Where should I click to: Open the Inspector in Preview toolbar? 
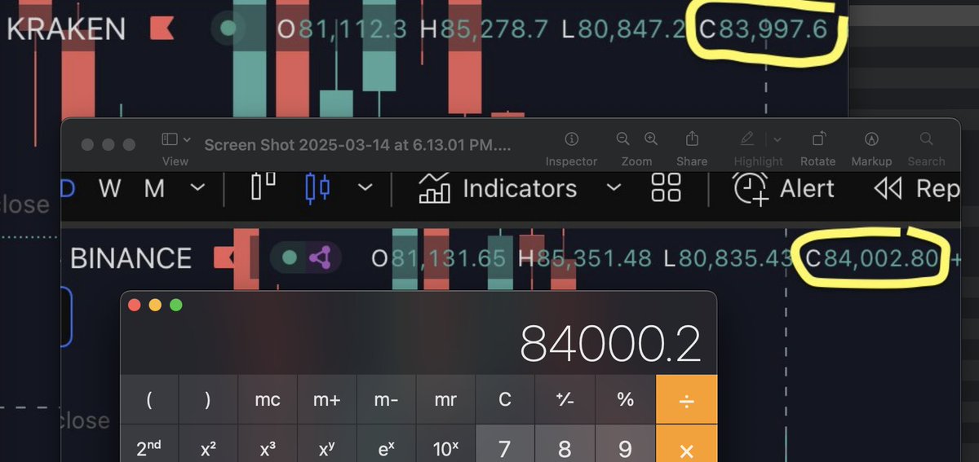point(571,139)
